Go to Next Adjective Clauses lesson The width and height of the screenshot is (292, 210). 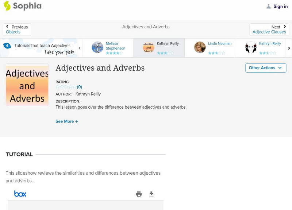pos(269,30)
